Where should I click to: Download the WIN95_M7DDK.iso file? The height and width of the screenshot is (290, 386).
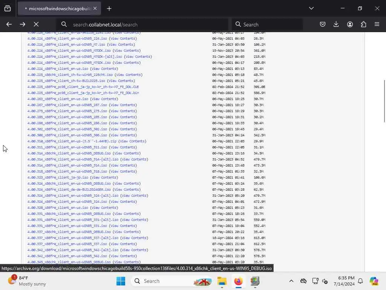click(69, 51)
